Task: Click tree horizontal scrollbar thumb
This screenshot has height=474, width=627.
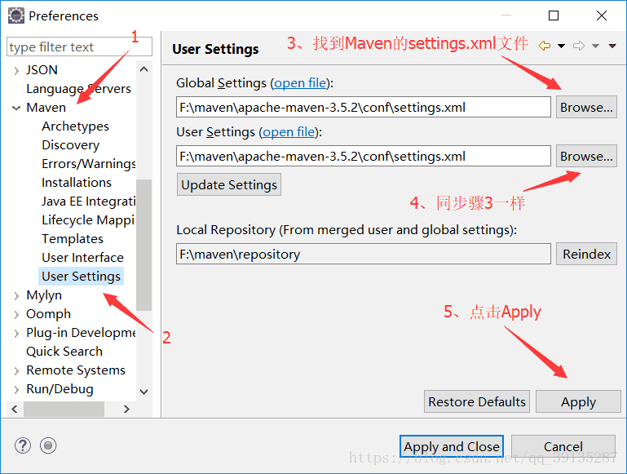Action: pyautogui.click(x=64, y=409)
